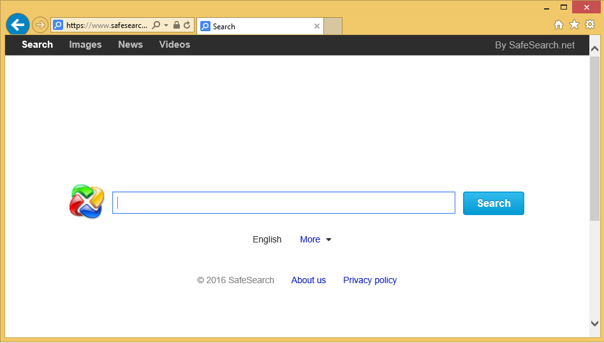Focus the search query input field
This screenshot has height=343, width=604.
[284, 203]
